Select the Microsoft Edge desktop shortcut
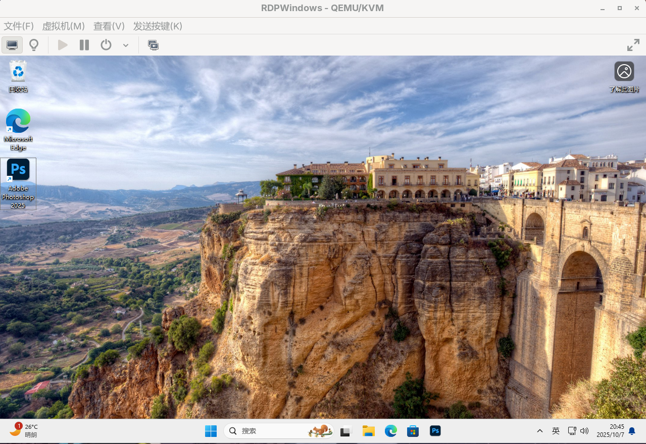This screenshot has width=646, height=444. coord(18,129)
